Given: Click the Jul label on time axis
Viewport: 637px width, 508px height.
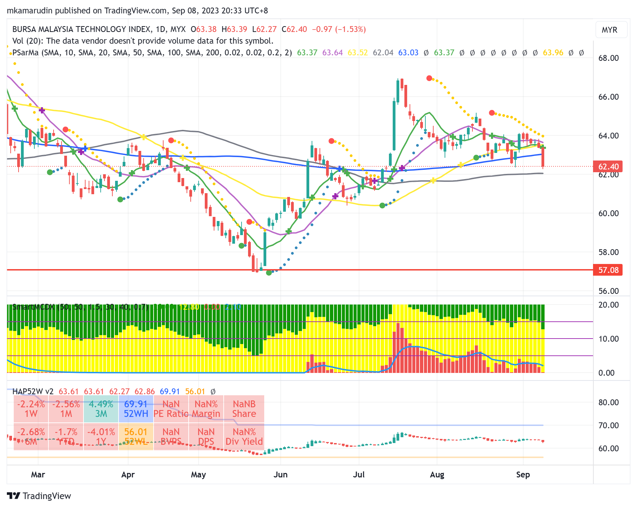Looking at the screenshot, I should tap(359, 475).
